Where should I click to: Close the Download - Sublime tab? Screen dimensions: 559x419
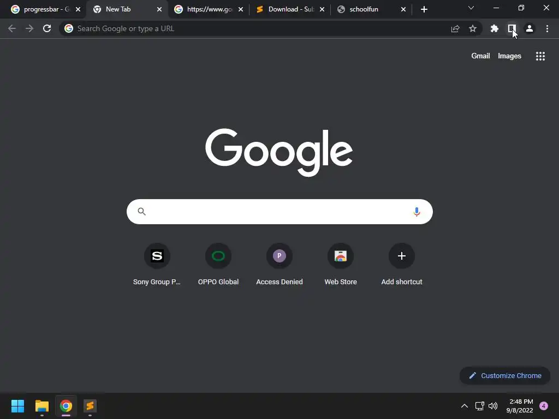point(322,9)
